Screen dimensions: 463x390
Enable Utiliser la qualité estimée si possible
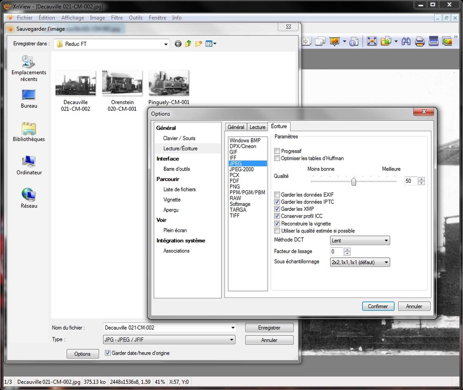[277, 231]
